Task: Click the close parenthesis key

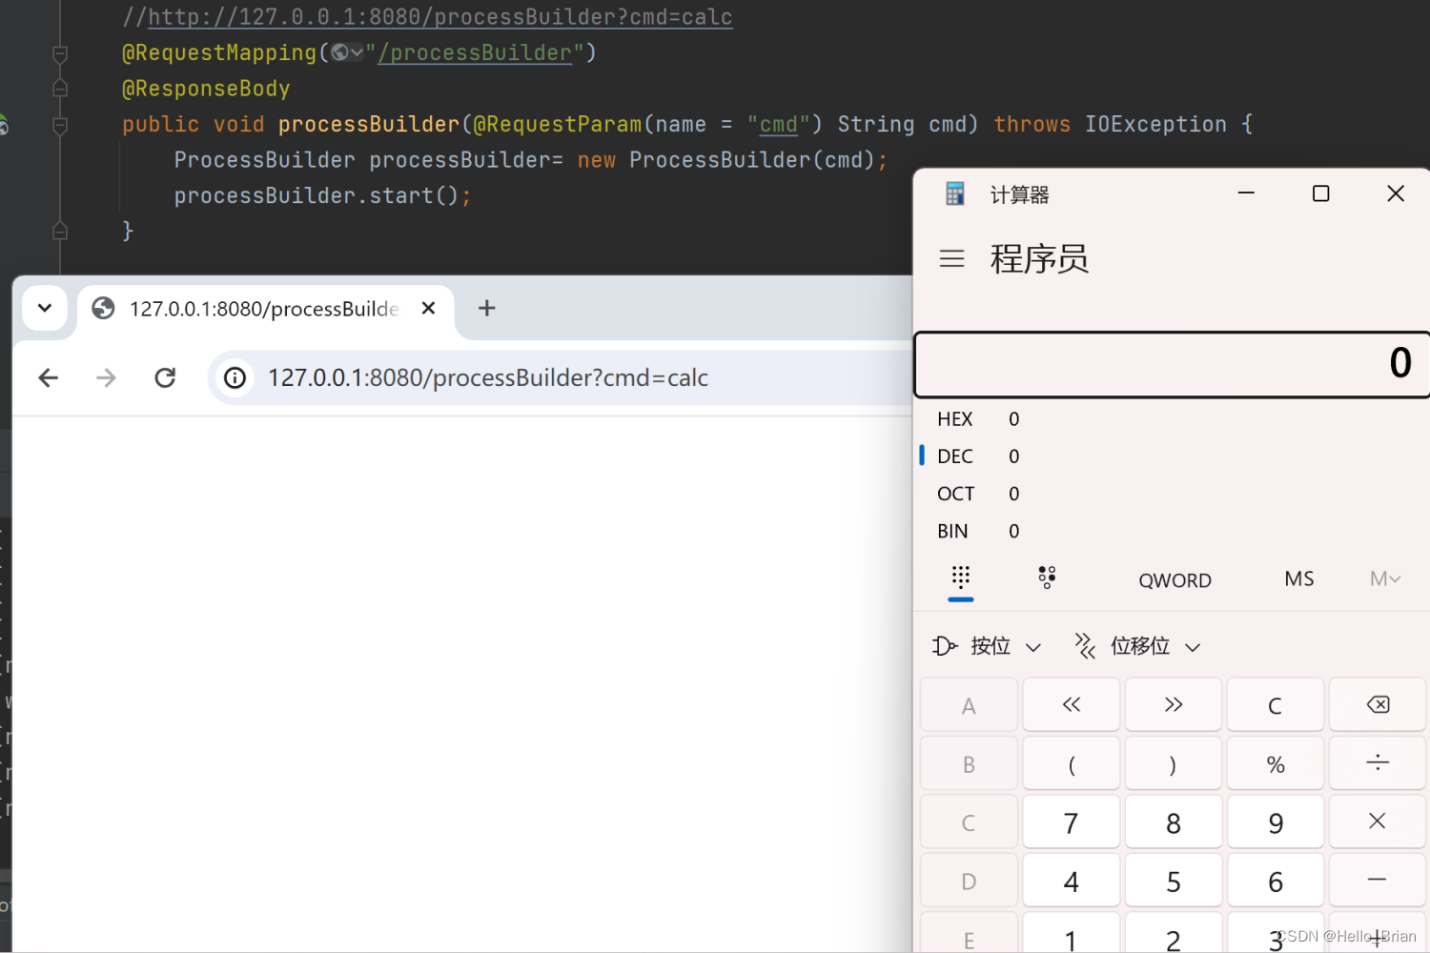Action: pyautogui.click(x=1174, y=763)
